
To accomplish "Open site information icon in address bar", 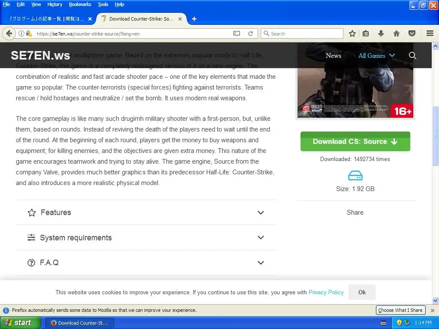I will point(21,33).
